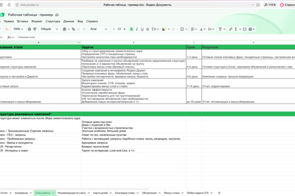Click the red formula icon
This screenshot has width=295, height=196.
click(7, 29)
